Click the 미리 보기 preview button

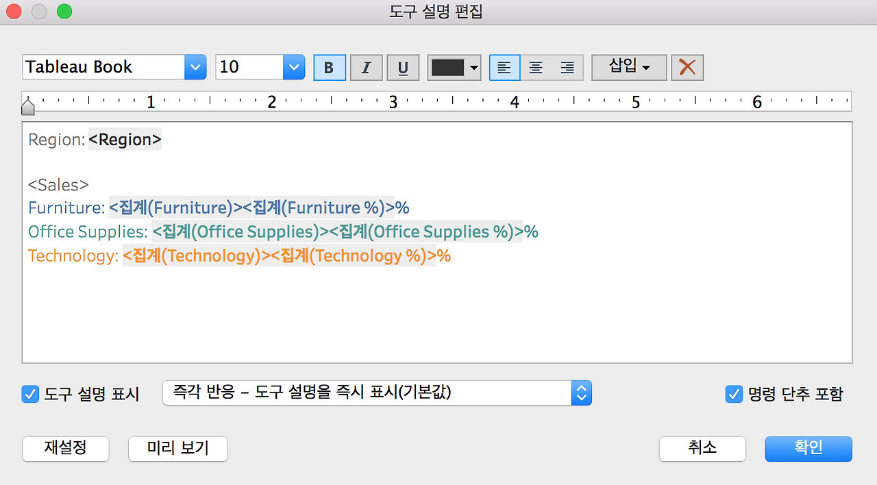click(178, 449)
